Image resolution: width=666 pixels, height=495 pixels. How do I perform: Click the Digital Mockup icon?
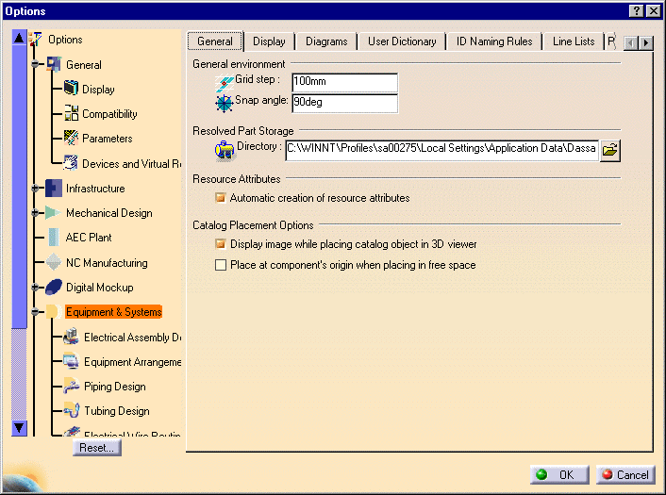(x=53, y=288)
